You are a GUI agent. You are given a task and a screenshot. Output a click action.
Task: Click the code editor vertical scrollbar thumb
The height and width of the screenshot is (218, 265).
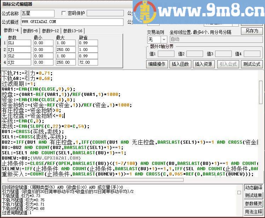pos(261,92)
